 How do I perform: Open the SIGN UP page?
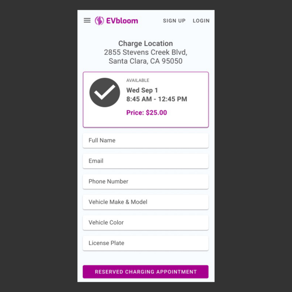tap(174, 21)
